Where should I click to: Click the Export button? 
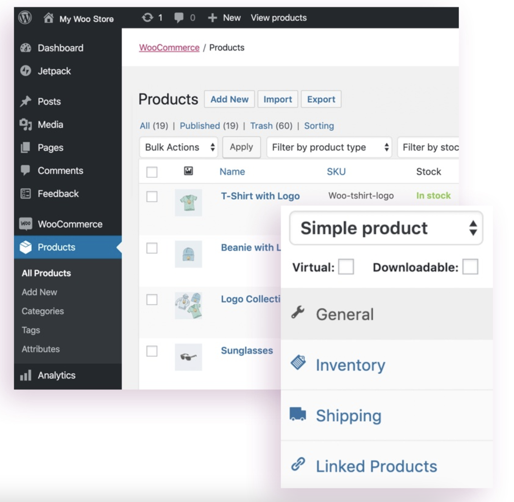click(321, 99)
